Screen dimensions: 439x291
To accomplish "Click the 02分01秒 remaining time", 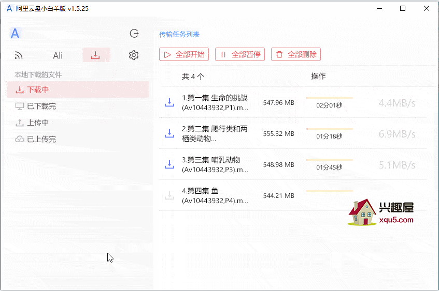I will coord(329,105).
